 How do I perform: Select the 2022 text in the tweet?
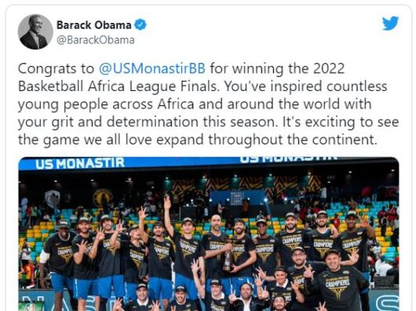click(329, 68)
